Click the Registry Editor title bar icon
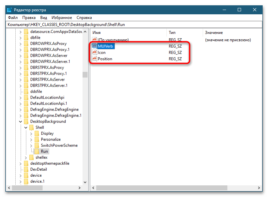268x197 pixels. [x=9, y=10]
